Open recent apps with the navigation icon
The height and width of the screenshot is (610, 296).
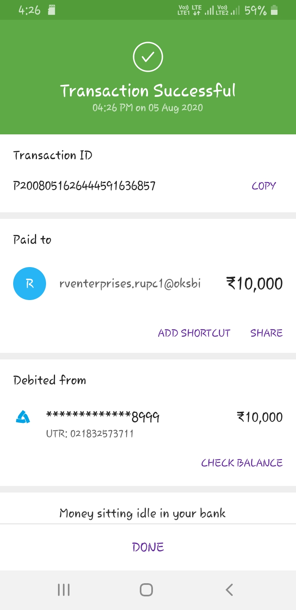(64, 590)
